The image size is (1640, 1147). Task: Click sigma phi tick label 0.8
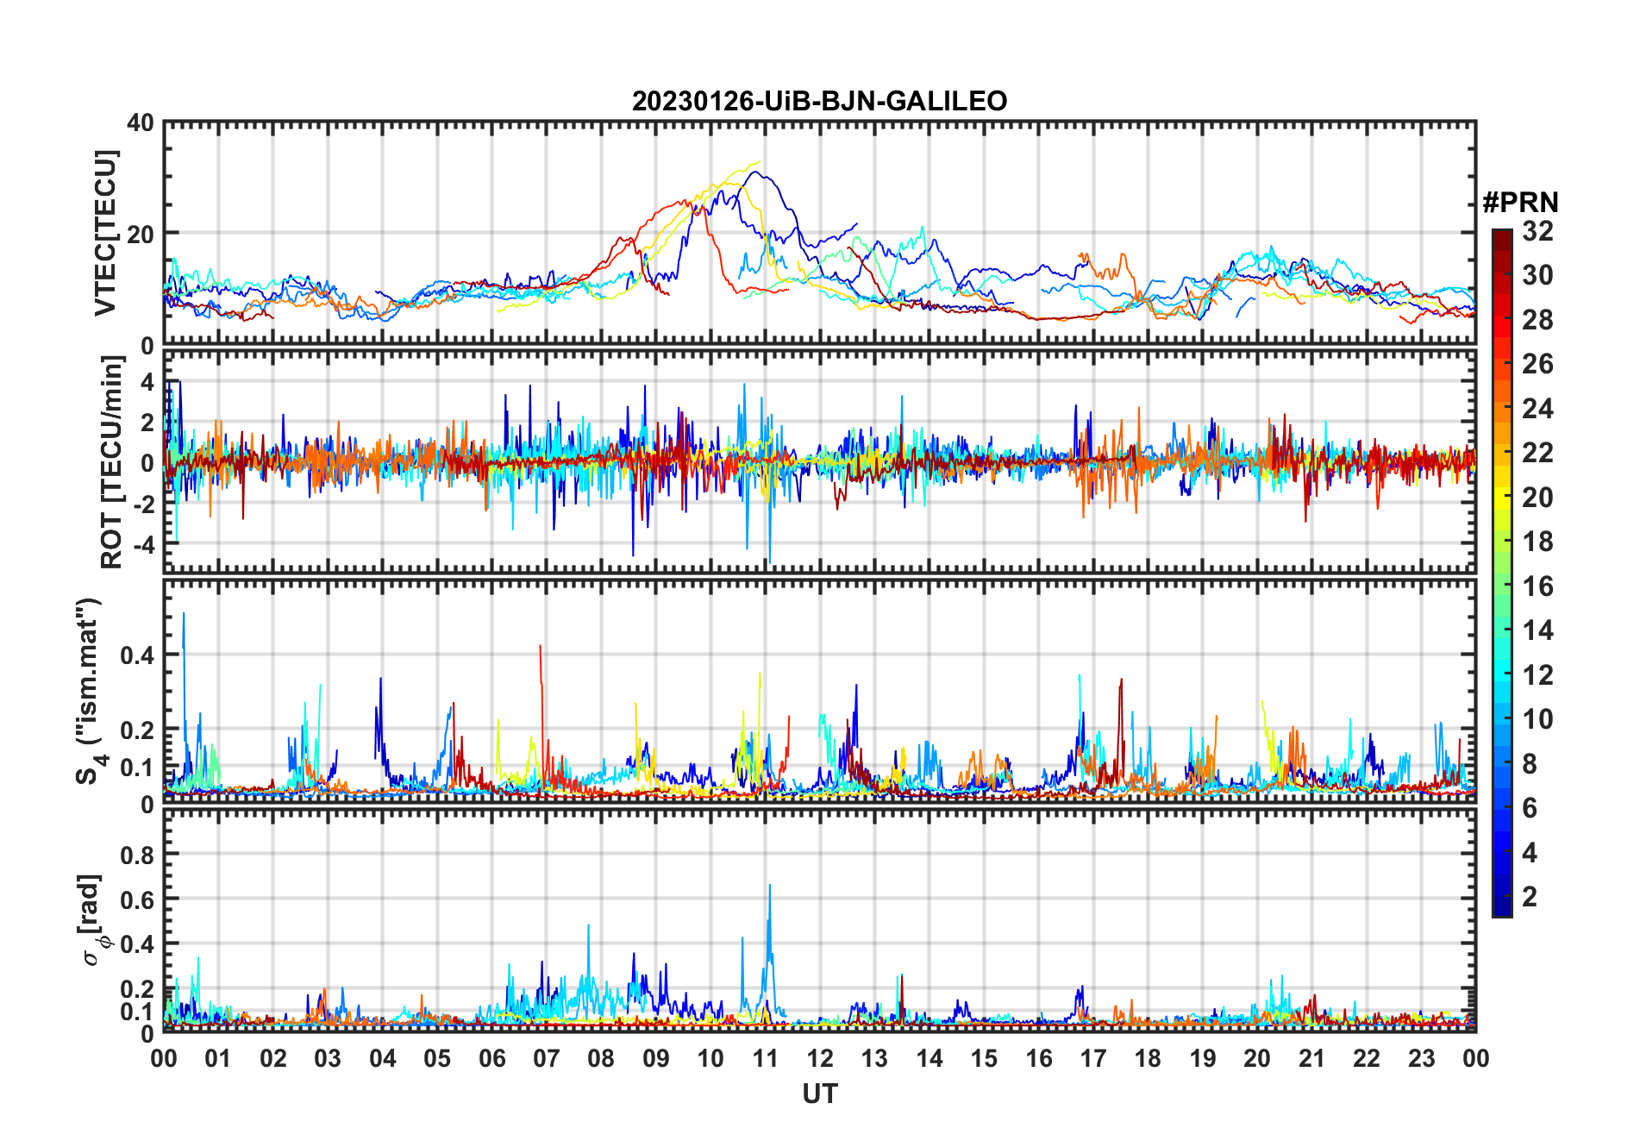[138, 856]
